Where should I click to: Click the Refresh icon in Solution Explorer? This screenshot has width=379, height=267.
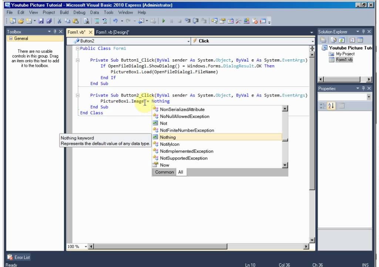(342, 40)
